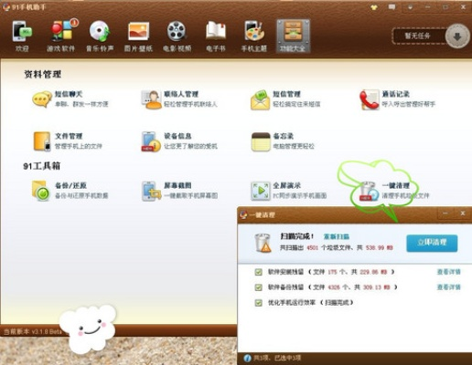Image resolution: width=472 pixels, height=365 pixels.
Task: Select the 功能大全 all functions tab
Action: coord(293,36)
